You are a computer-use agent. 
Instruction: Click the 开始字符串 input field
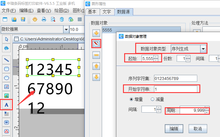pyautogui.click(x=176, y=89)
